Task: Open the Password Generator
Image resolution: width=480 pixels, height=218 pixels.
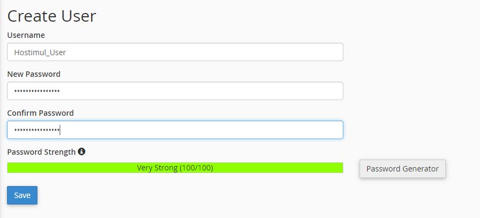Action: pos(402,169)
